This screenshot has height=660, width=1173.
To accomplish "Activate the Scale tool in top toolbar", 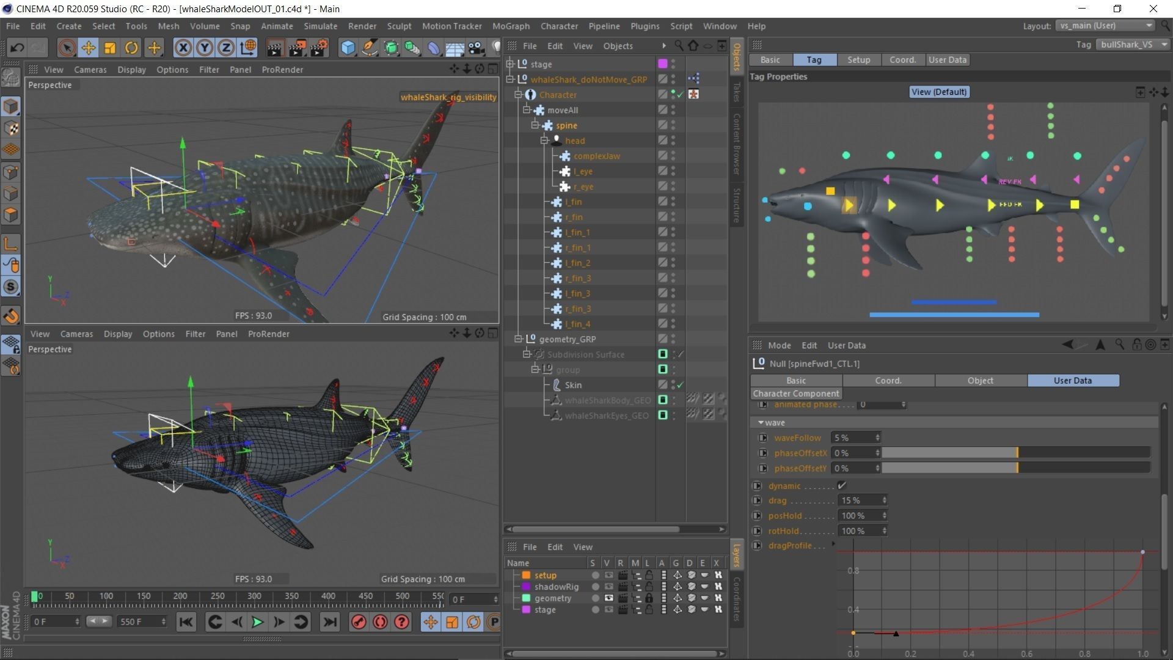I will 110,48.
